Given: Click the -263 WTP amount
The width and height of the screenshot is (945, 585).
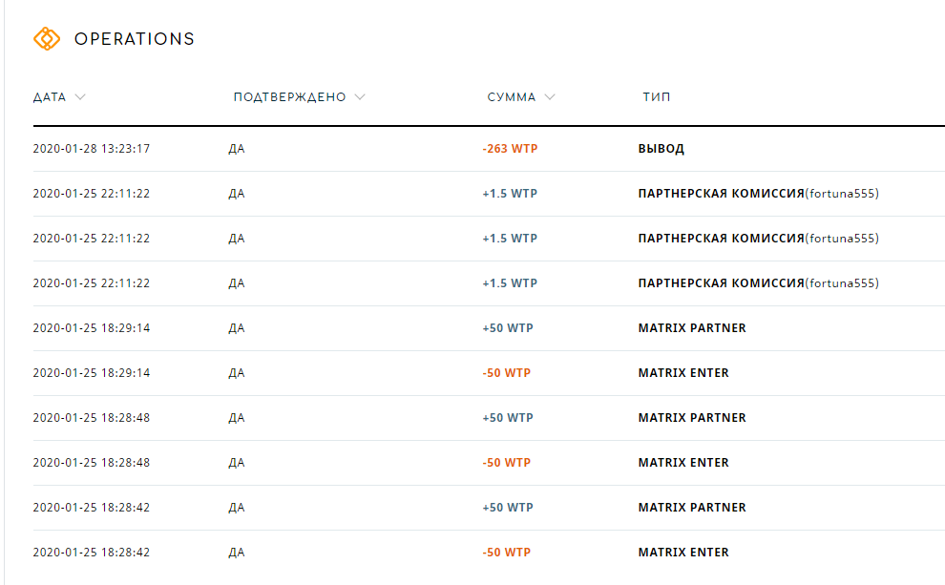Looking at the screenshot, I should [510, 149].
